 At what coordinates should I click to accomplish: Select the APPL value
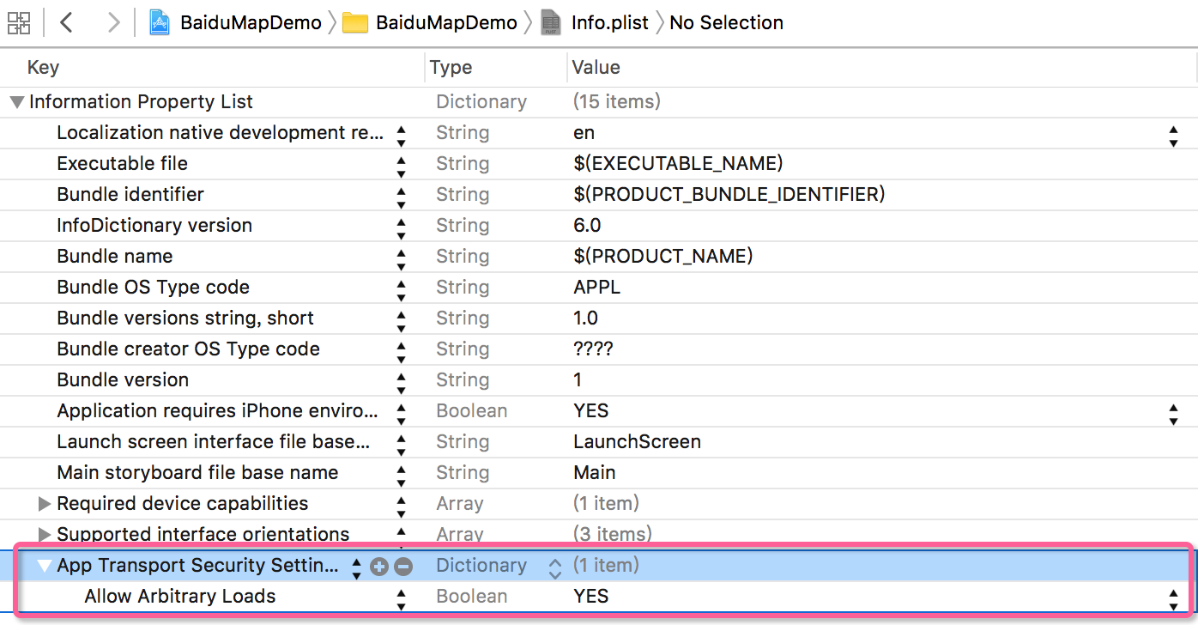click(596, 288)
